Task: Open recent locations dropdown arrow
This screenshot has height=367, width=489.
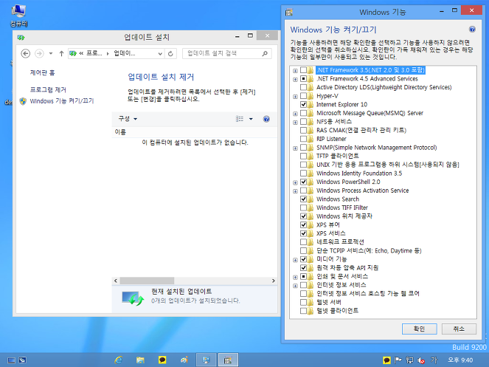Action: pyautogui.click(x=50, y=53)
